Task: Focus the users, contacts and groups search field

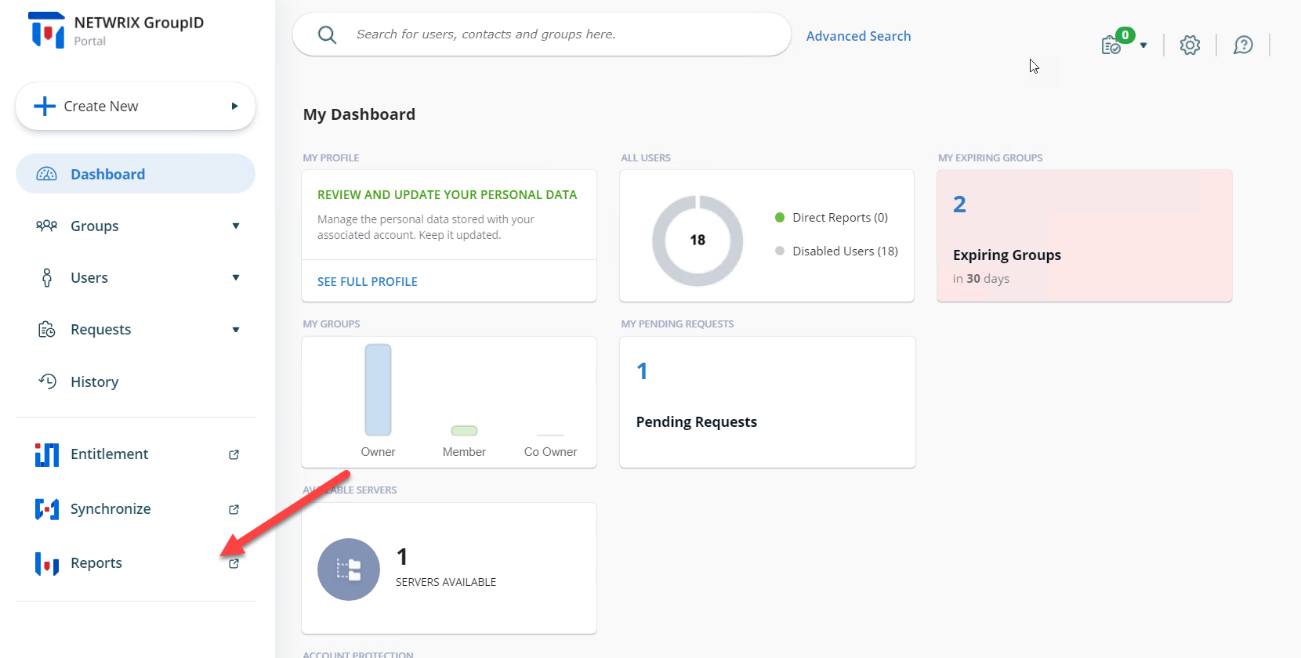Action: coord(542,34)
